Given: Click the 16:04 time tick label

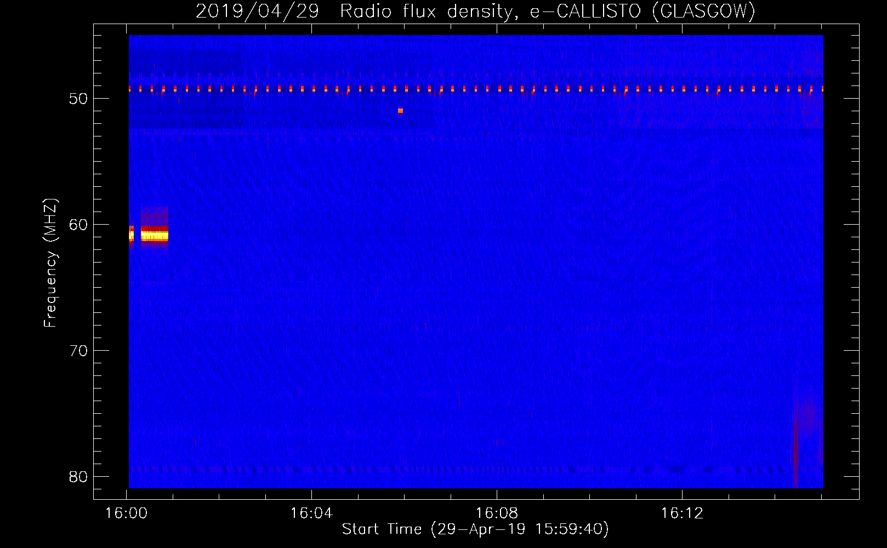Looking at the screenshot, I should [311, 513].
